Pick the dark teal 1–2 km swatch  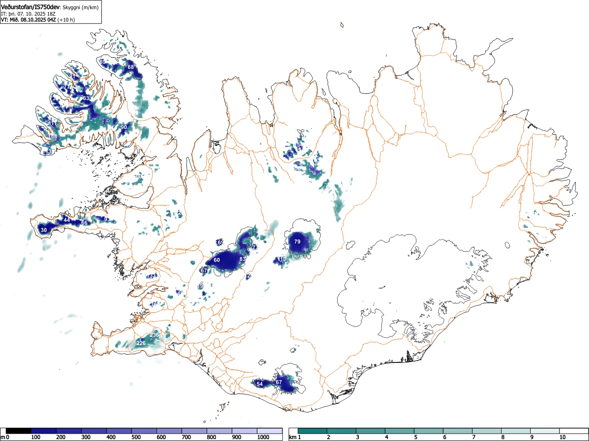[x=313, y=431]
